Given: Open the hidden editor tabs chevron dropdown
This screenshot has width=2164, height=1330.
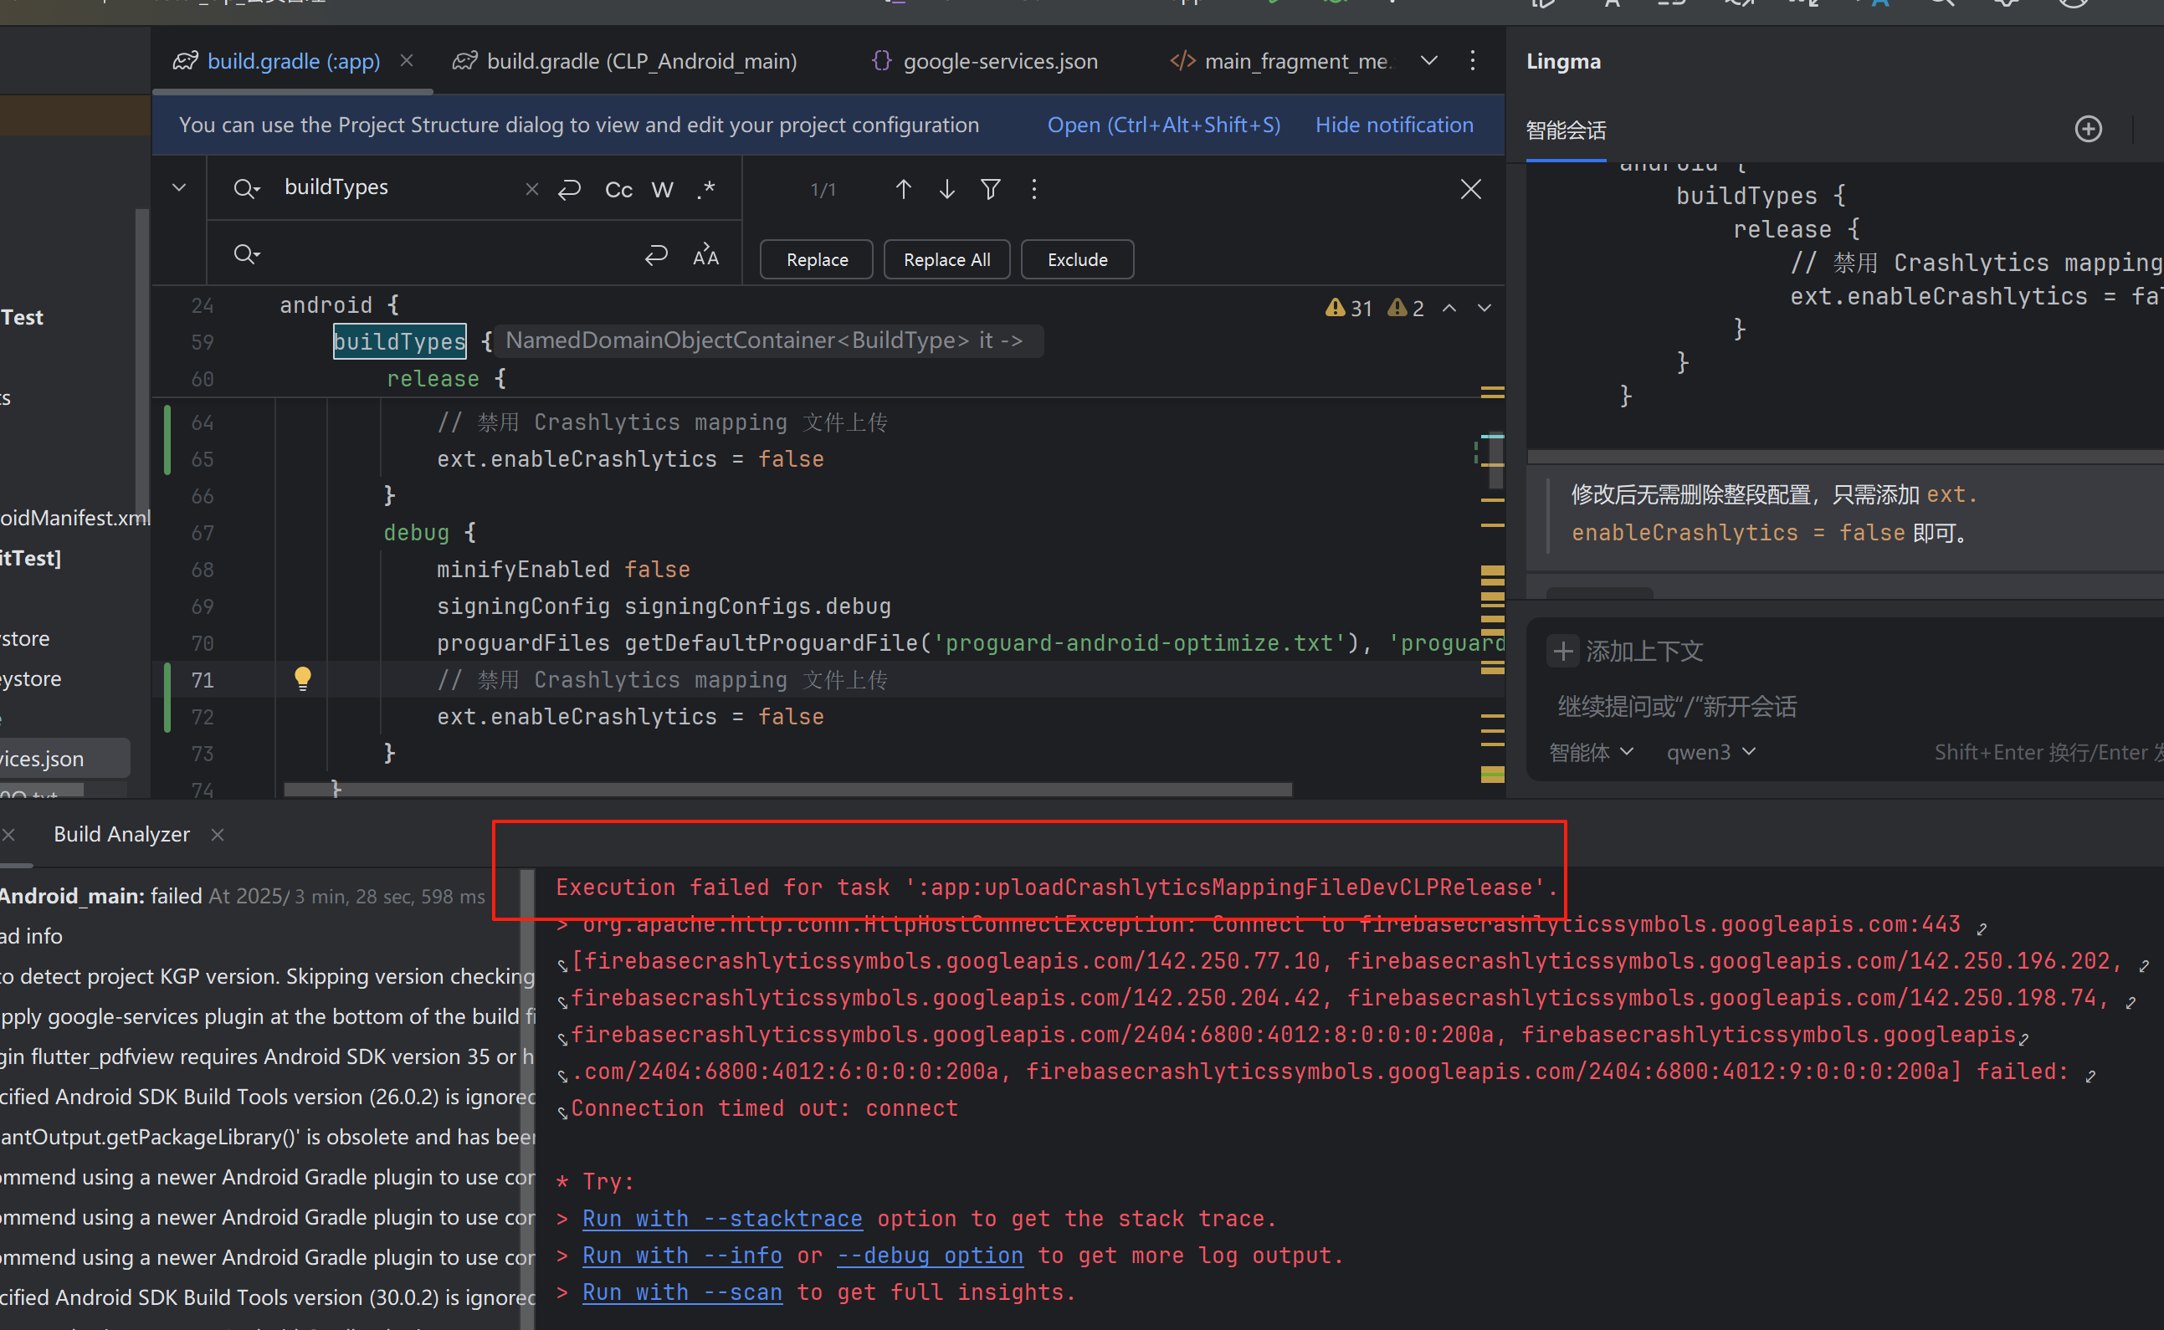Looking at the screenshot, I should point(1429,60).
